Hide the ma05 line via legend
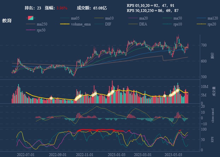Screen dimensions: 220x157 (75, 18)
